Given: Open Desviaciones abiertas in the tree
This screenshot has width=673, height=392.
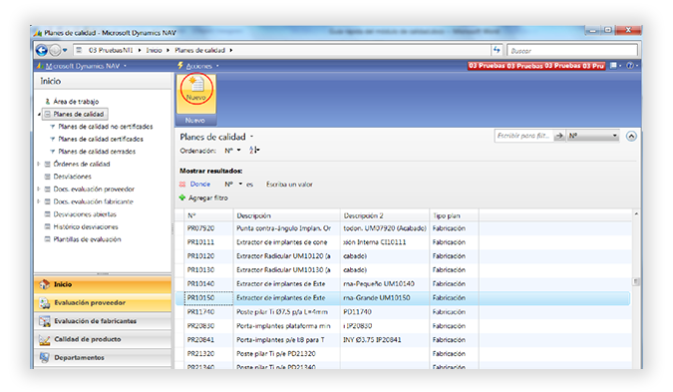Looking at the screenshot, I should pos(85,214).
